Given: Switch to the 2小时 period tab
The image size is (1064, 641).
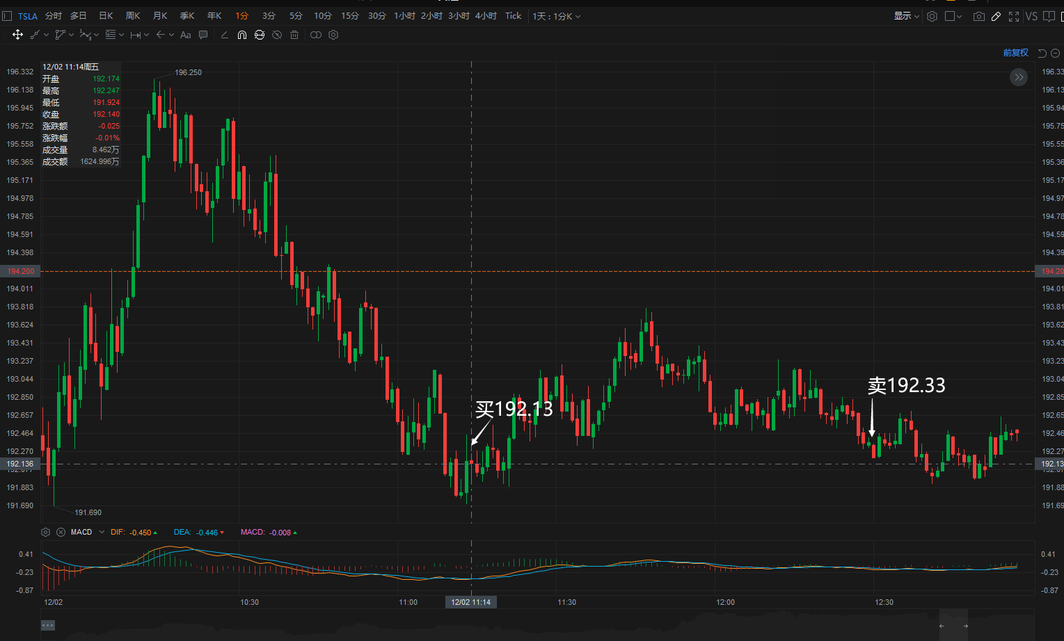Looking at the screenshot, I should [x=431, y=16].
